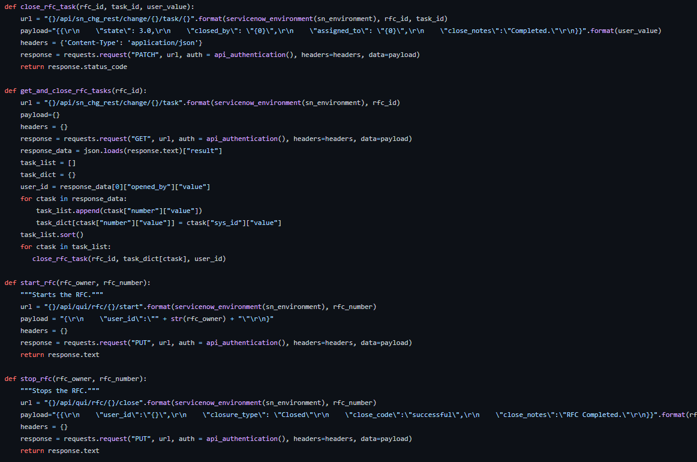697x462 pixels.
Task: Place cursor on "return response.status_code" line
Action: 73,67
